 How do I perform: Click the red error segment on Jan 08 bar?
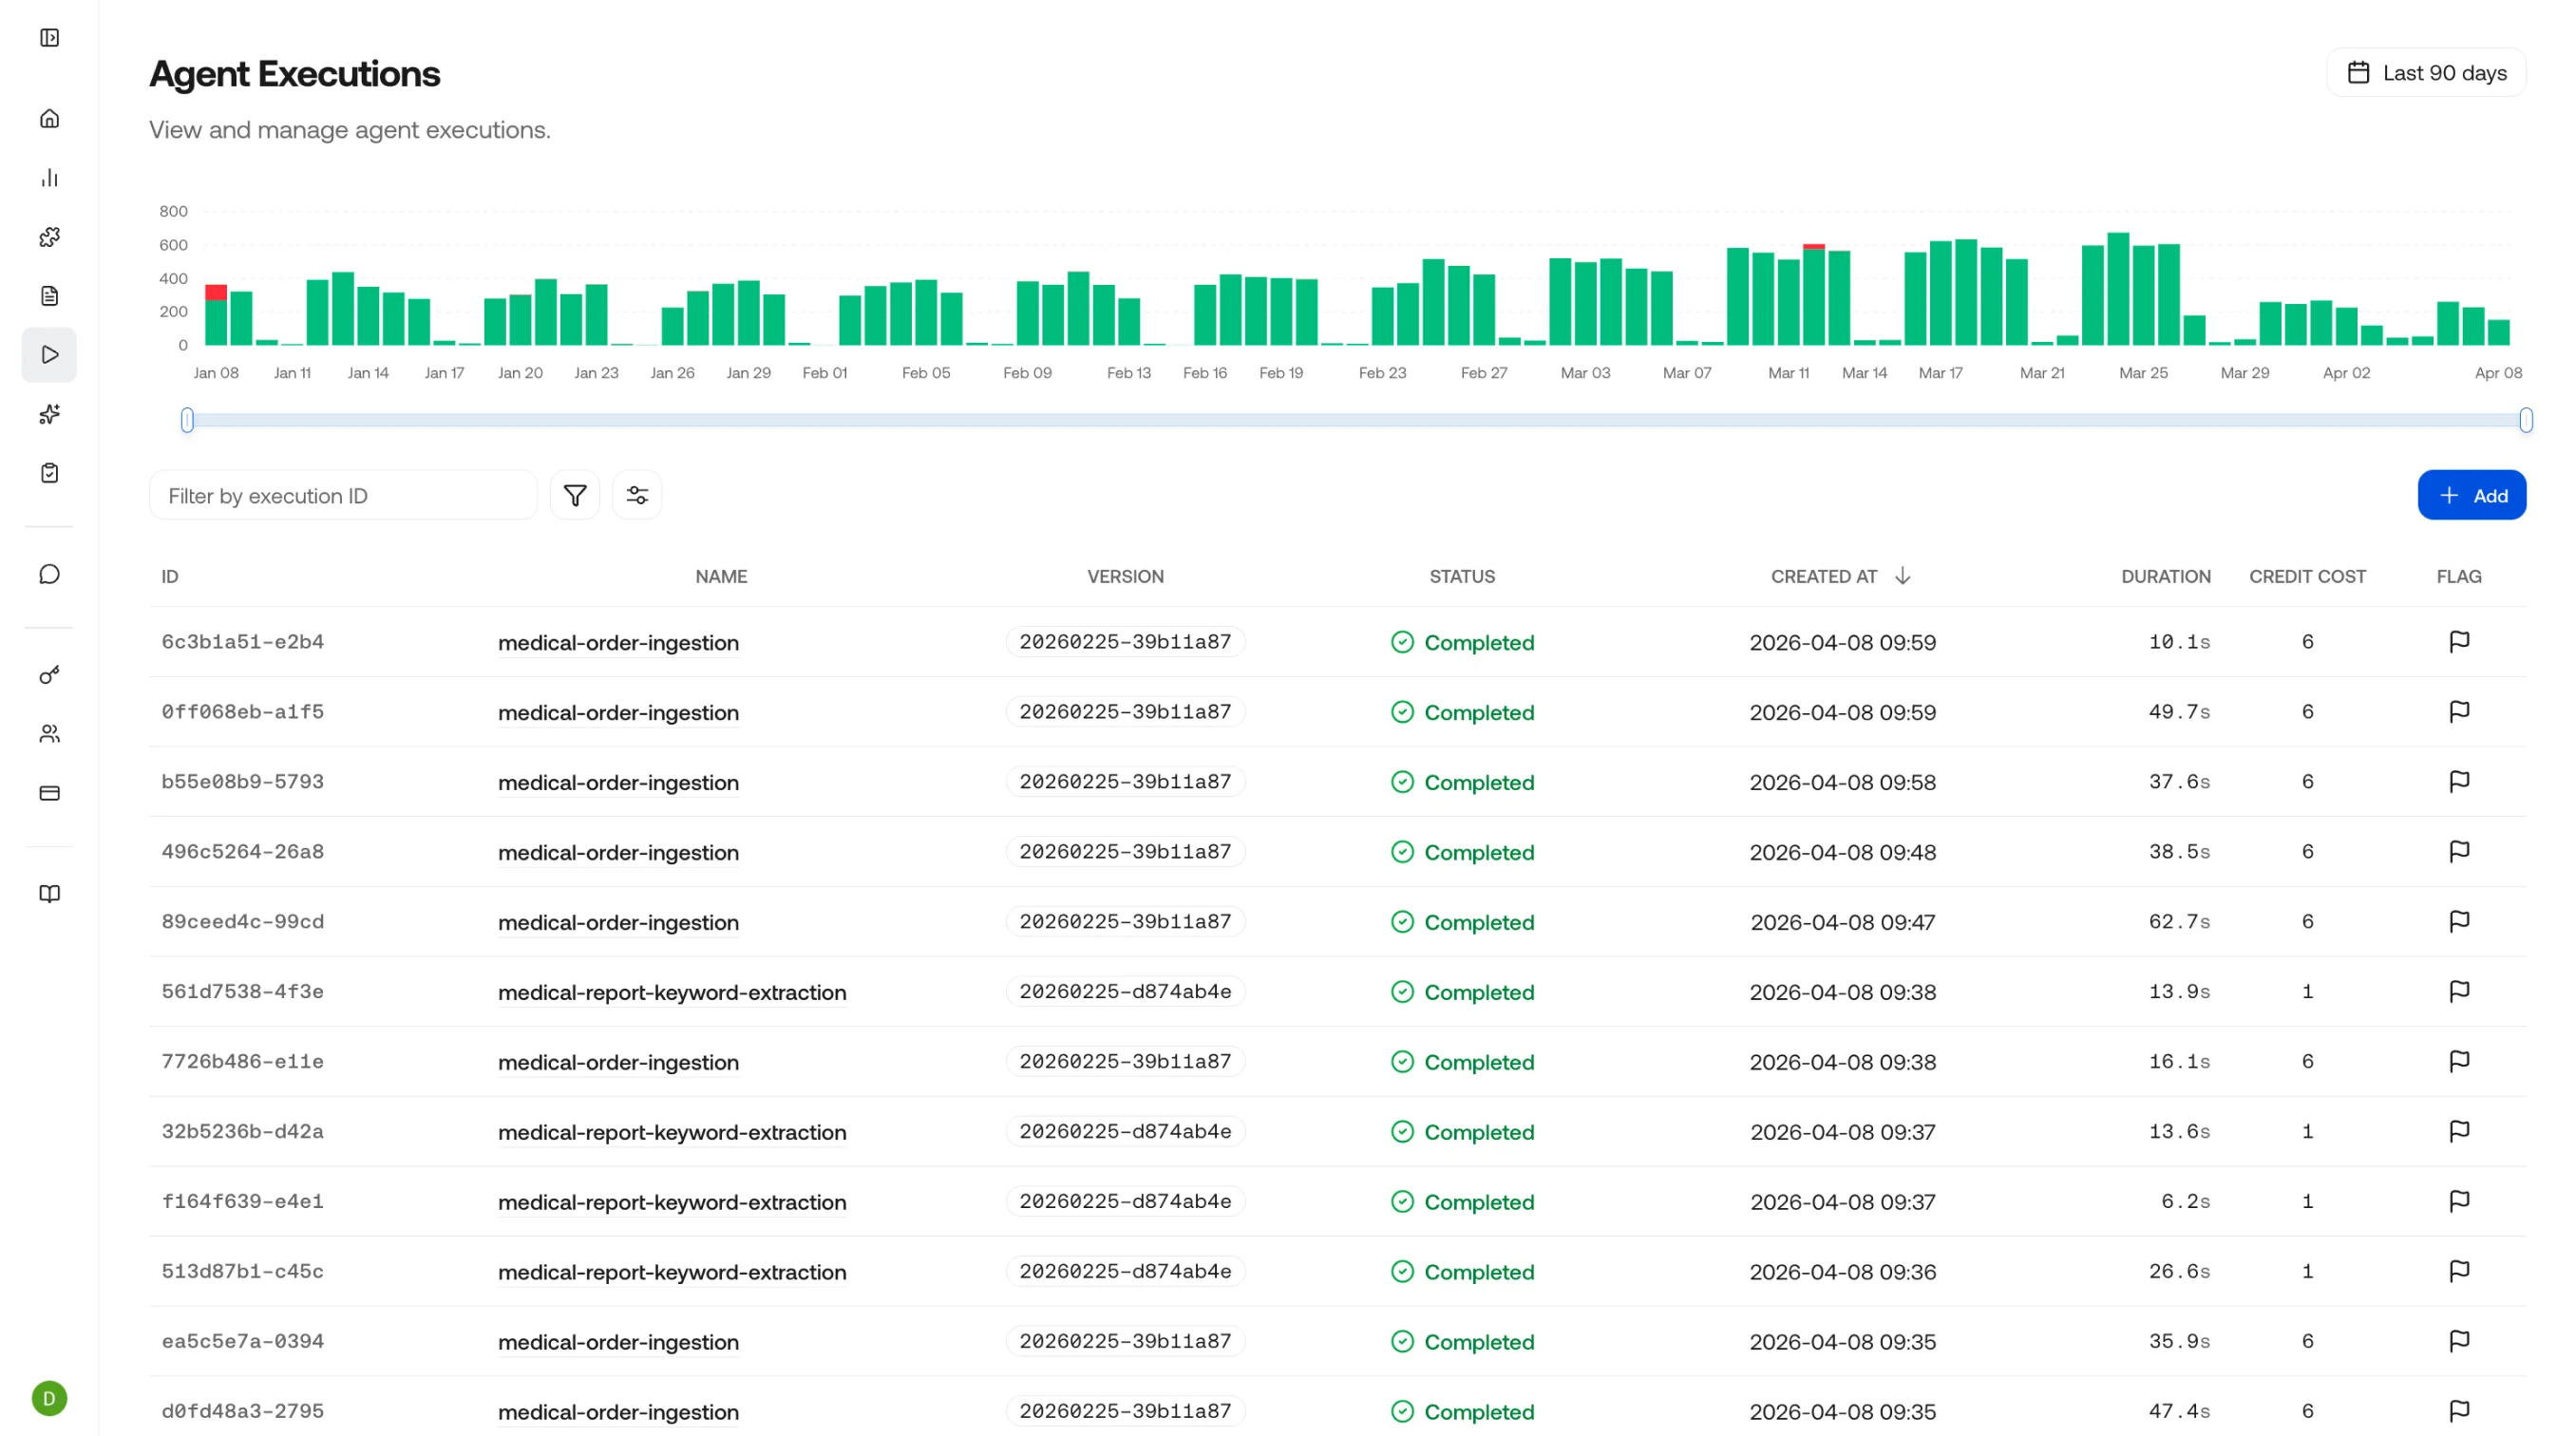[216, 292]
